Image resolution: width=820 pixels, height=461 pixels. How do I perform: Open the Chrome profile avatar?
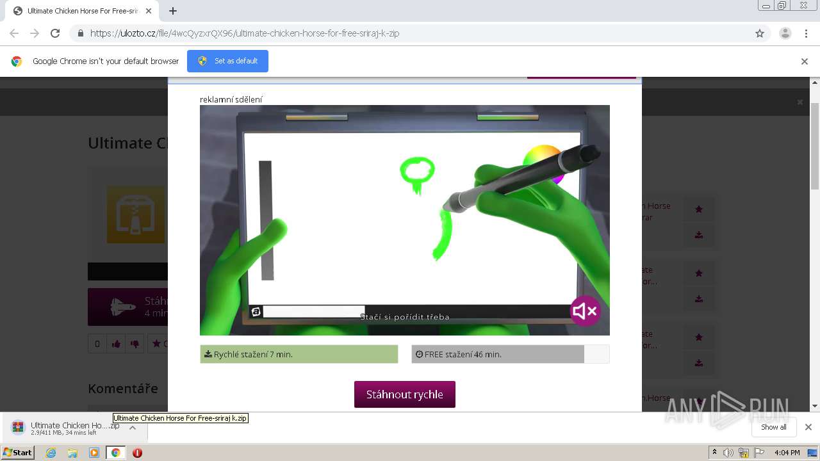pos(785,33)
